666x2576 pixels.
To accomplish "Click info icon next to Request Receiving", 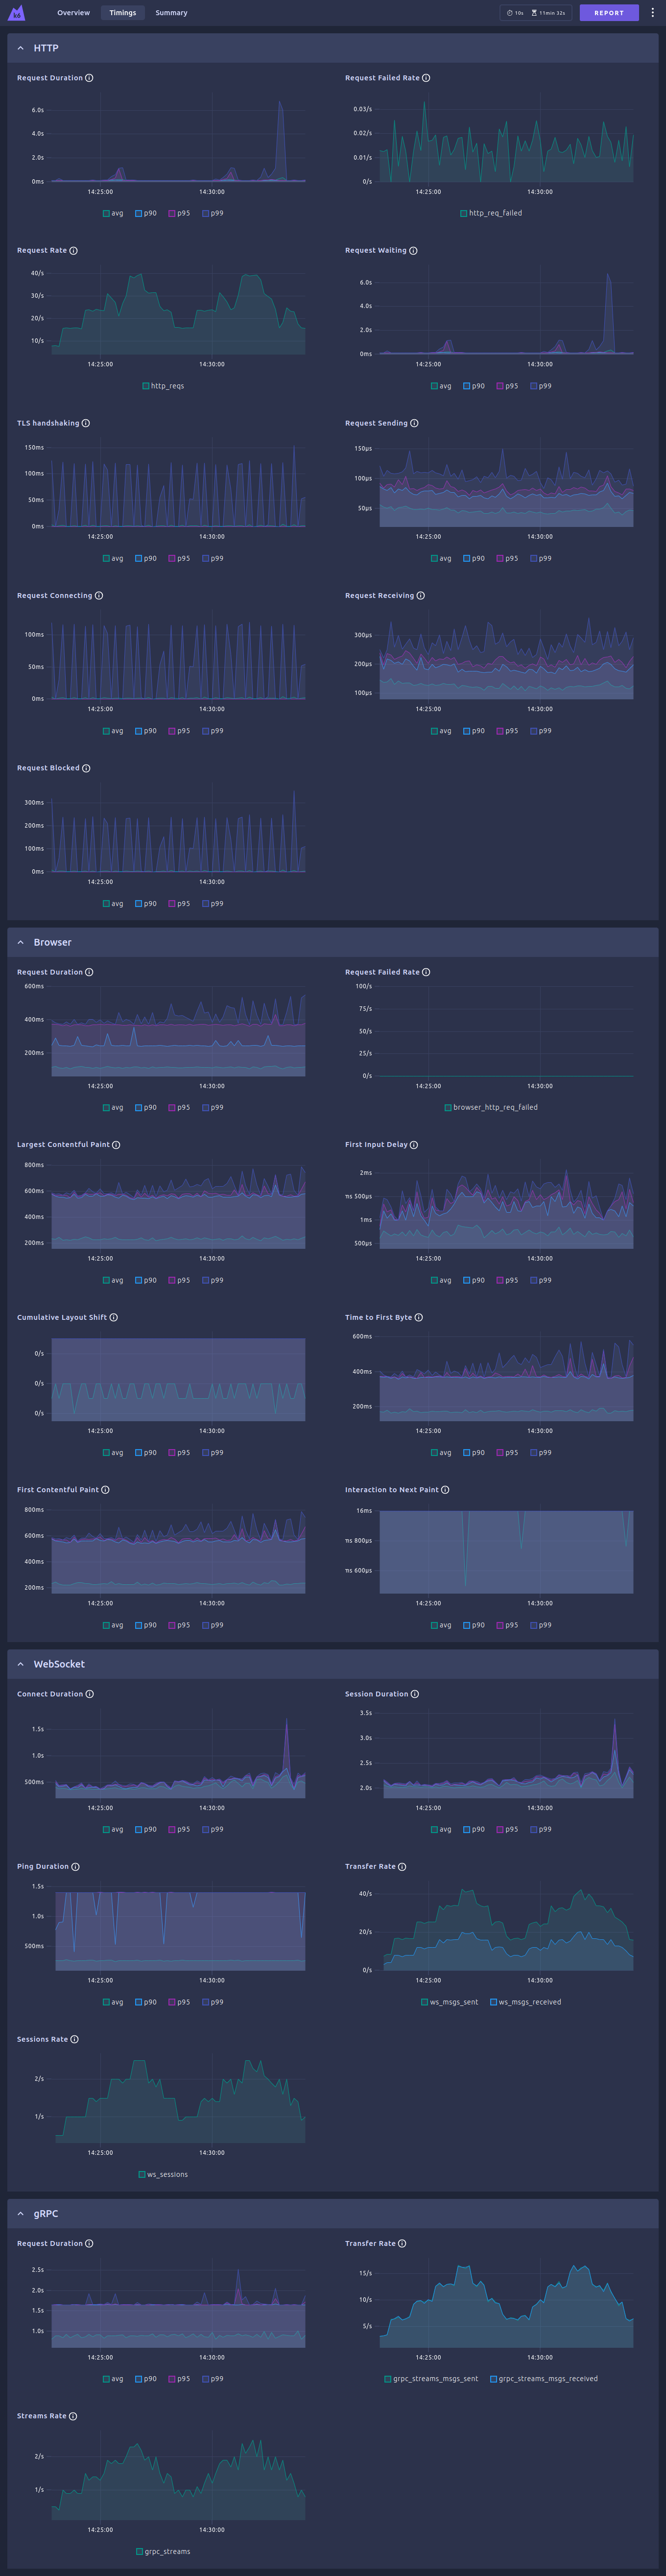I will coord(420,596).
